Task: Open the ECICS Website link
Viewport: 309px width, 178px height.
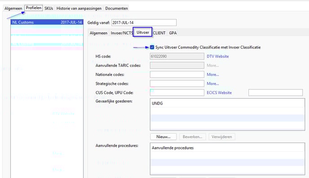Action: pyautogui.click(x=219, y=93)
